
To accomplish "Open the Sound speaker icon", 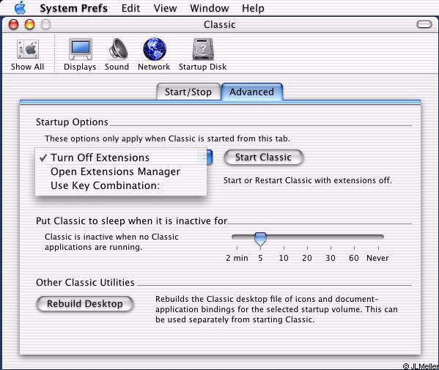I will coord(118,48).
